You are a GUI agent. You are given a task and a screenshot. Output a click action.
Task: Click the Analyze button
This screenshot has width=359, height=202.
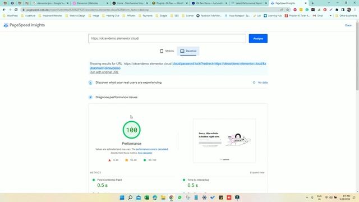pos(258,39)
